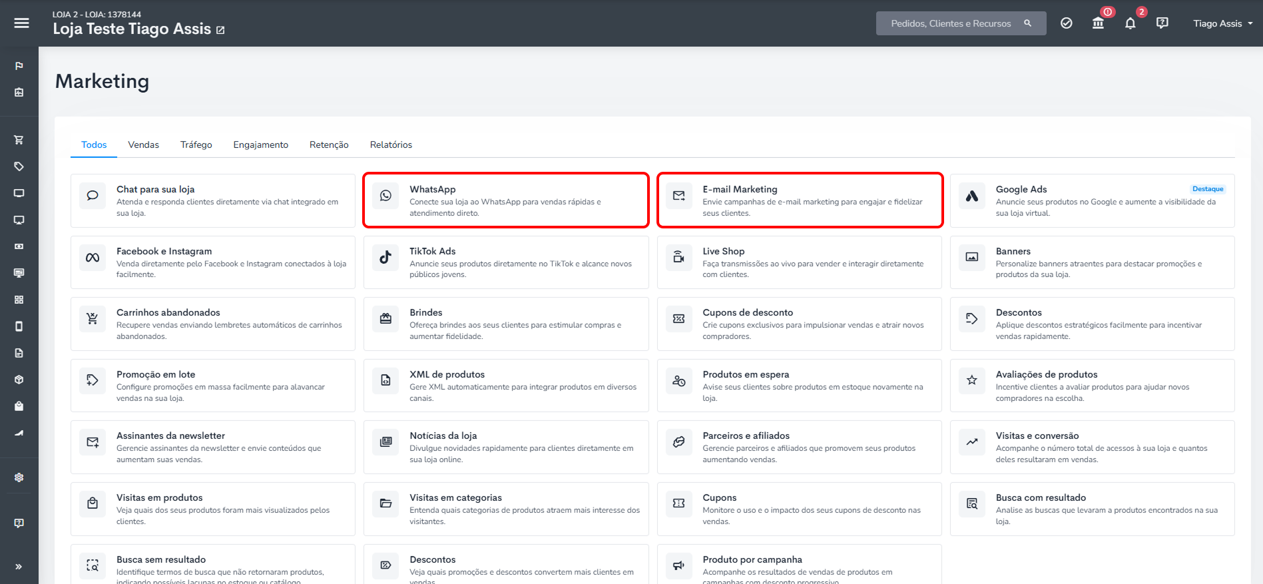
Task: Open the WhatsApp marketing card
Action: (x=506, y=200)
